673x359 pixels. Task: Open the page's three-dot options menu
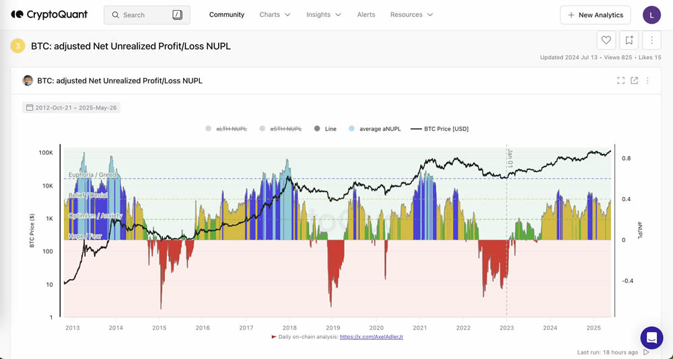651,40
